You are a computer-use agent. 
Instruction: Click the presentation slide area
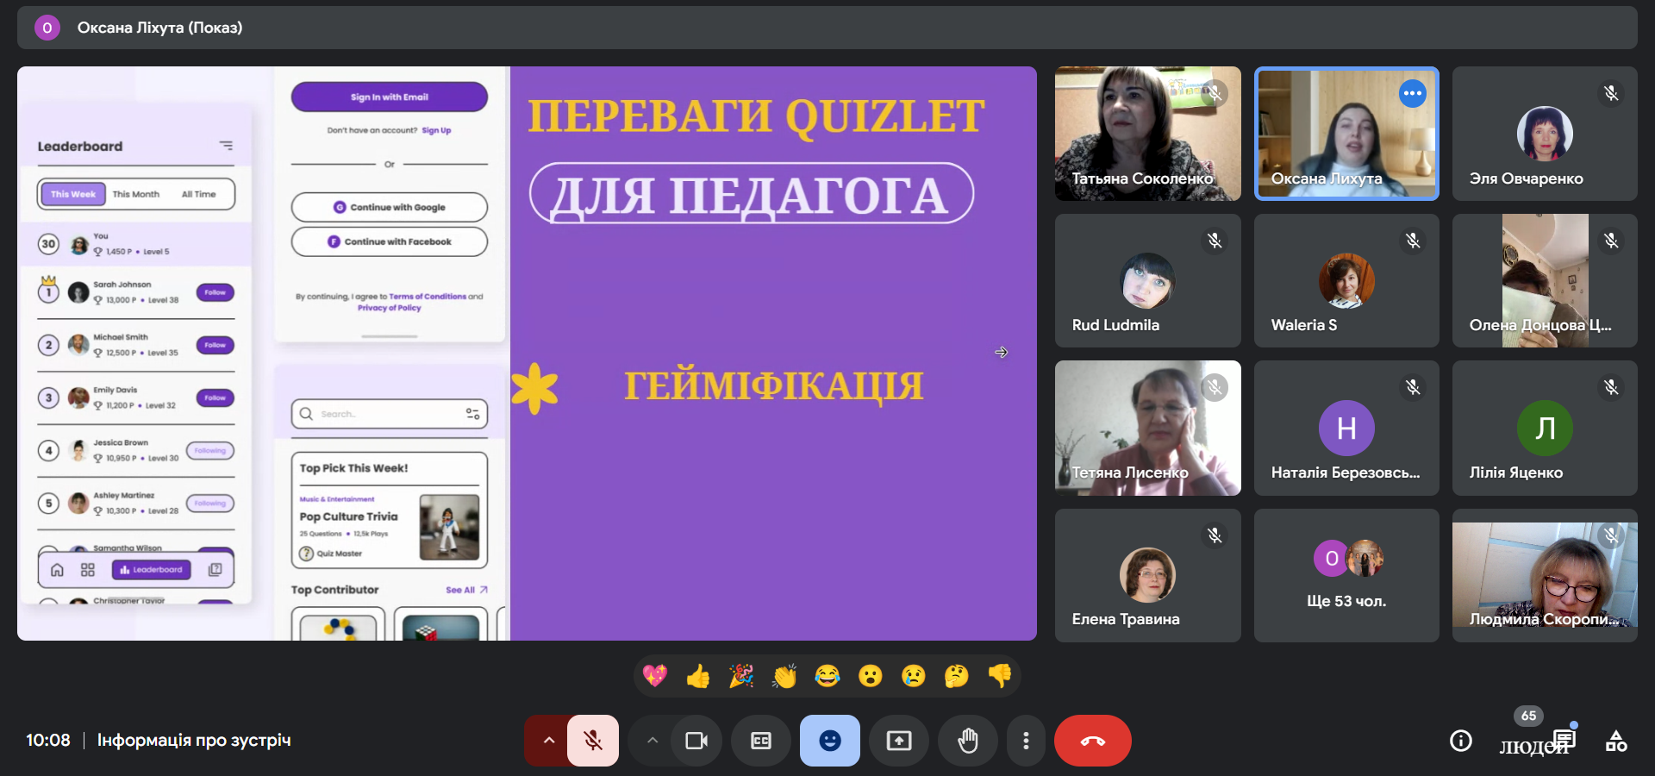527,354
